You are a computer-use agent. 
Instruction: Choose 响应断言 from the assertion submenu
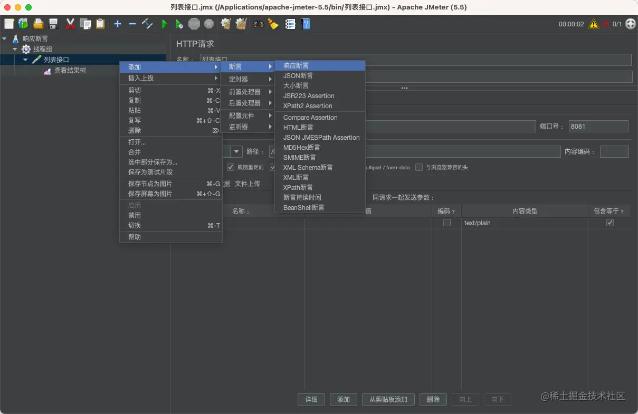coord(320,65)
